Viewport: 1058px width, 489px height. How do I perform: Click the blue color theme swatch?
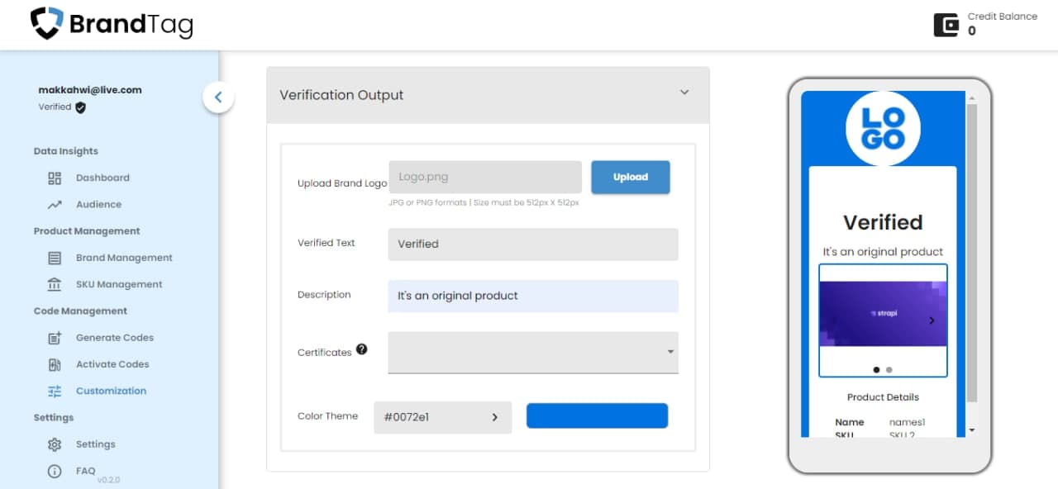coord(597,416)
